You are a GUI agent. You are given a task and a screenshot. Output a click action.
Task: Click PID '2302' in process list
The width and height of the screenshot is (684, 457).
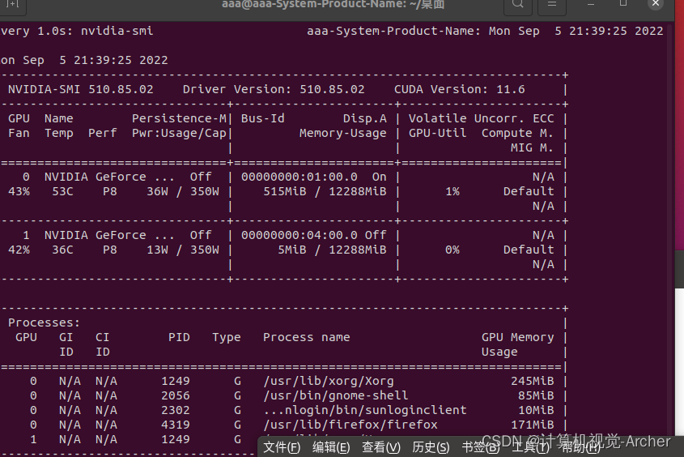[176, 410]
